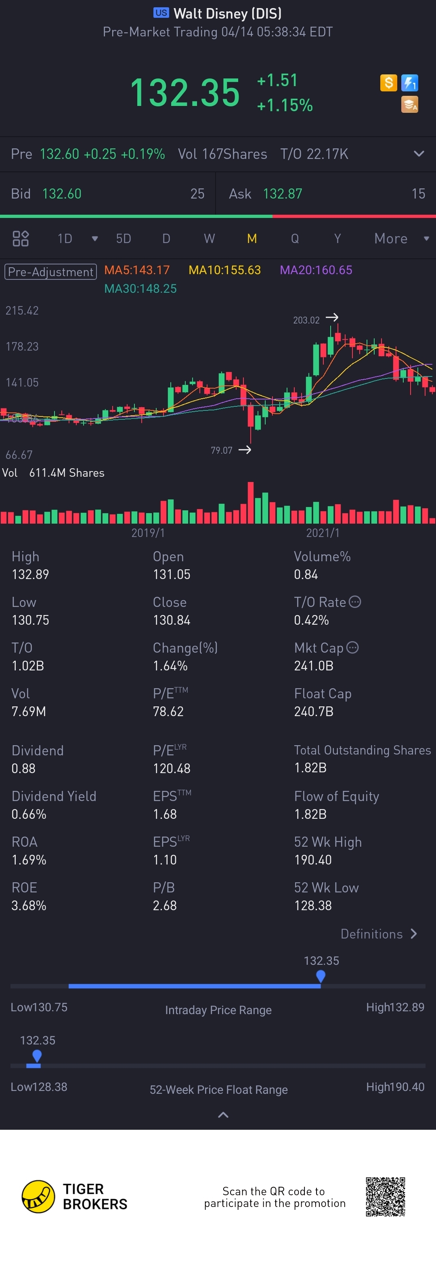
Task: Tap the orange dollar sign badge
Action: click(388, 82)
